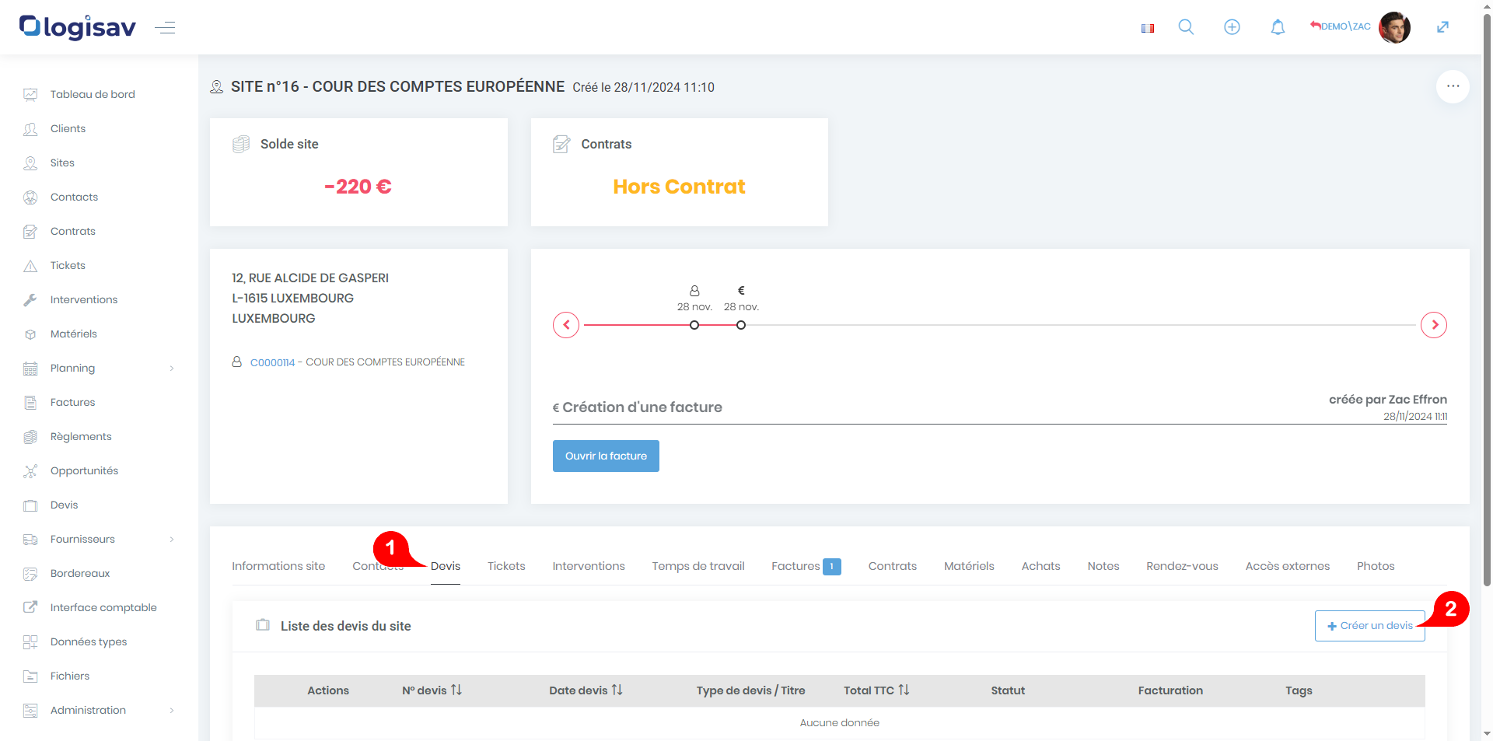Screen dimensions: 1493x741
Task: Click the Planning calendar icon in sidebar
Action: pyautogui.click(x=30, y=368)
